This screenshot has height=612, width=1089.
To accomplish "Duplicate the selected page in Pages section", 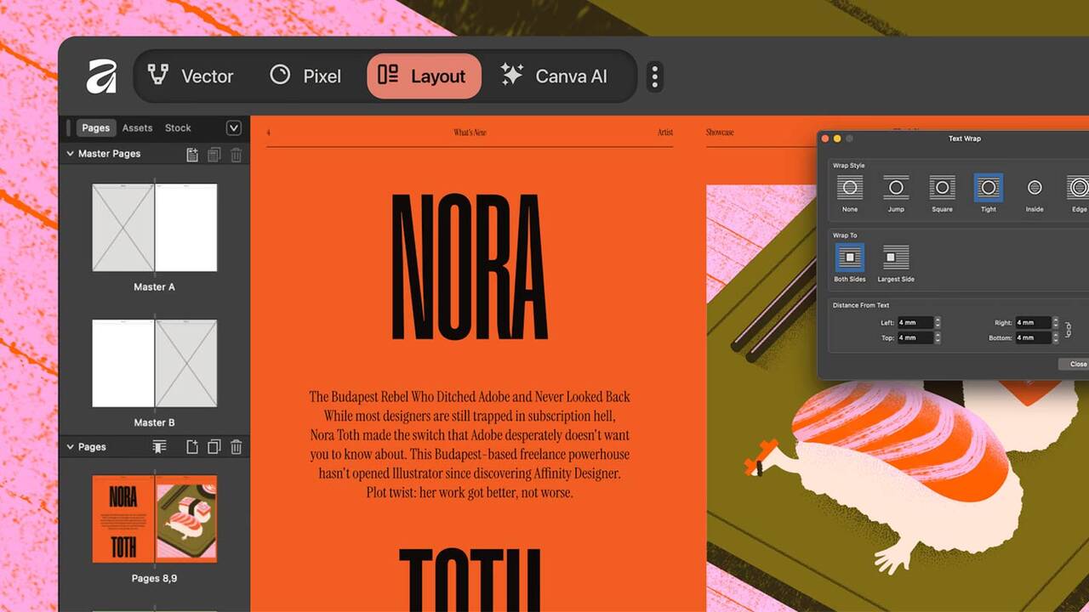I will point(214,446).
